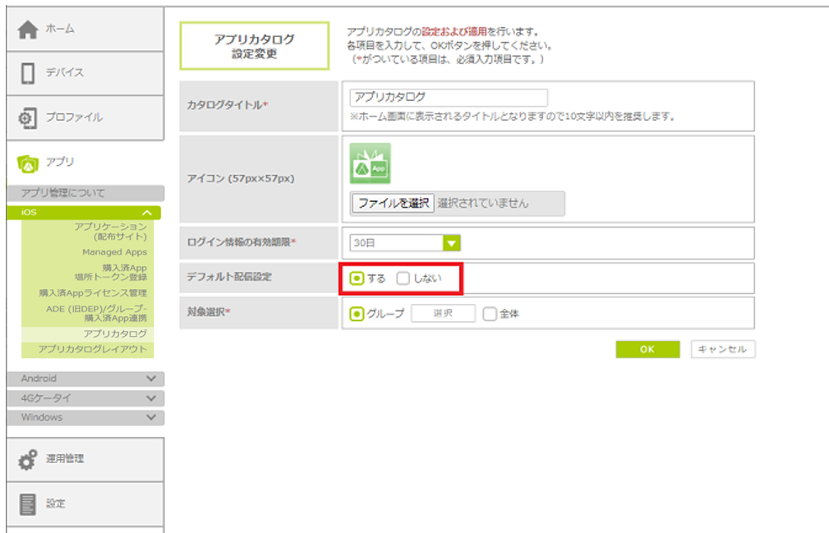
Task: Collapse the iOS section
Action: click(148, 213)
